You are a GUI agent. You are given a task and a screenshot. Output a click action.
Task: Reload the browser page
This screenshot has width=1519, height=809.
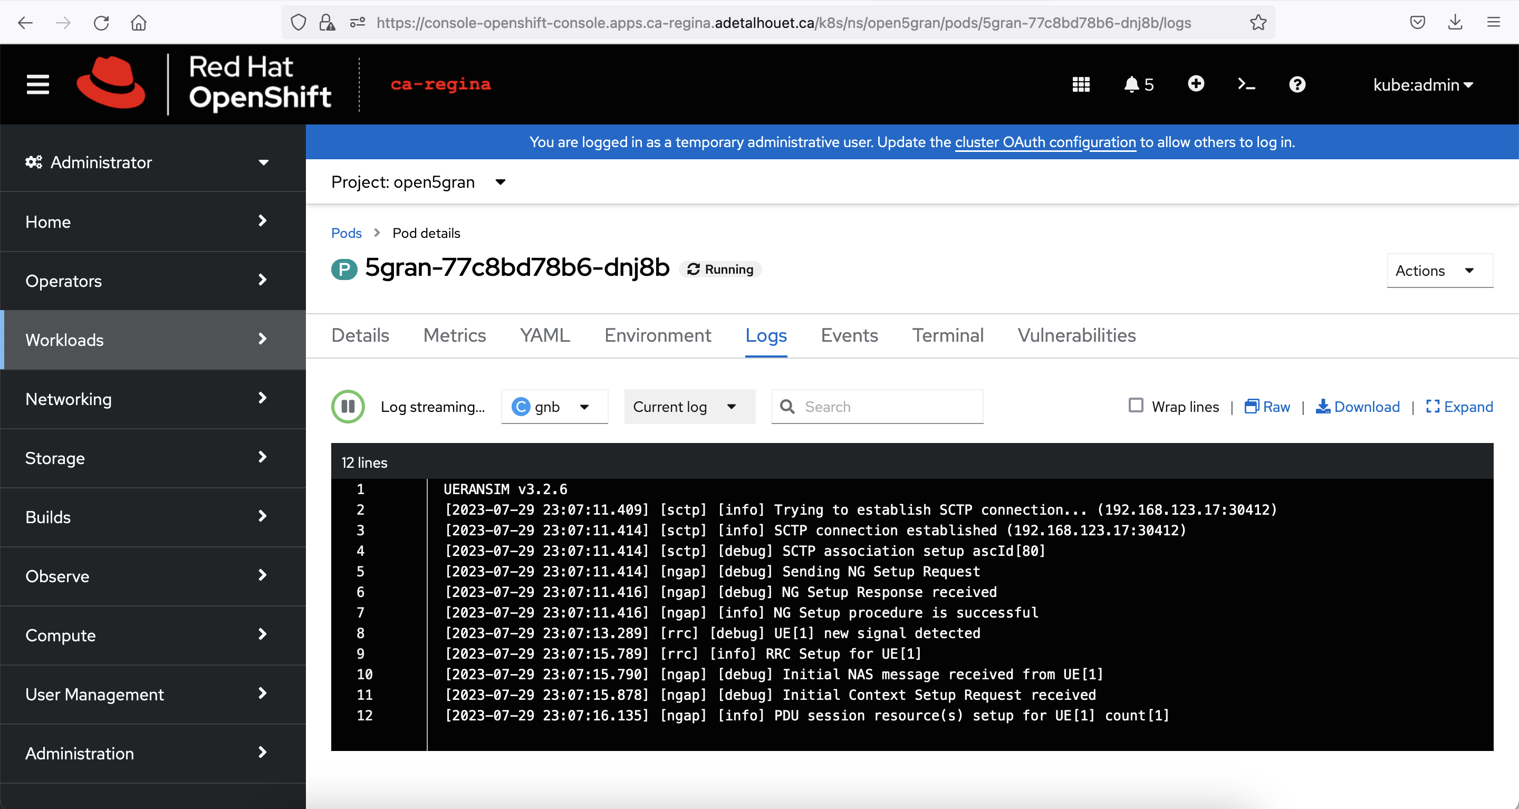pyautogui.click(x=101, y=22)
